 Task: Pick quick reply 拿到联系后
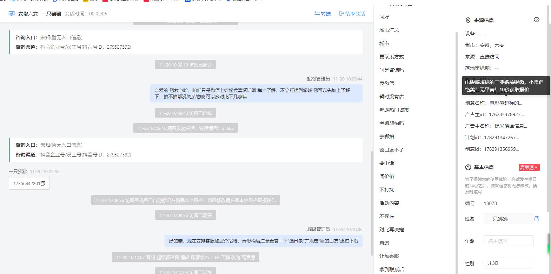[x=392, y=269]
